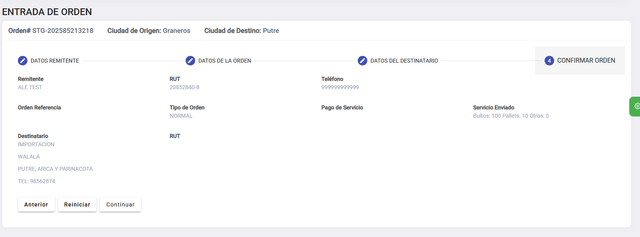
Task: Click the Servicio Enviado bultos and pallets text
Action: click(x=511, y=116)
